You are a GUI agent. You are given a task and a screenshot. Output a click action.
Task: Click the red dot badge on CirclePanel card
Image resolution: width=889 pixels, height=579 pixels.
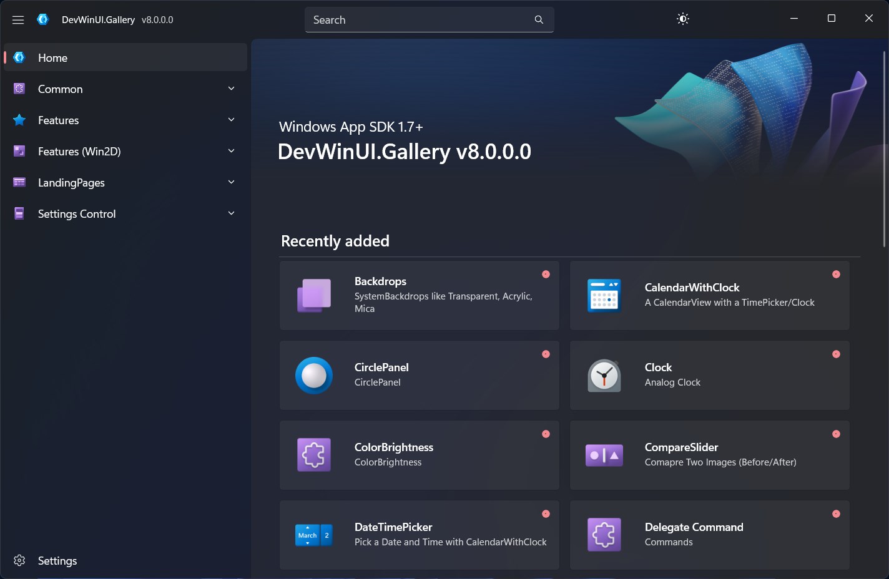(546, 354)
